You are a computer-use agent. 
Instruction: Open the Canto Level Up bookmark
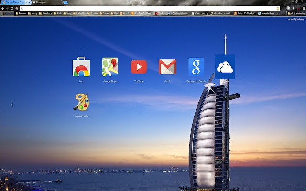[200, 13]
